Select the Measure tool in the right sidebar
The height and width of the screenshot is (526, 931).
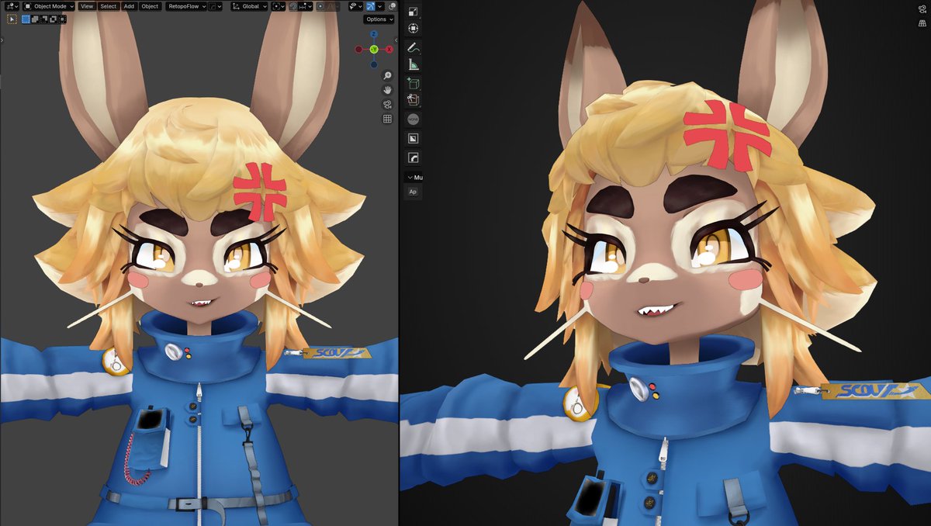pyautogui.click(x=414, y=63)
